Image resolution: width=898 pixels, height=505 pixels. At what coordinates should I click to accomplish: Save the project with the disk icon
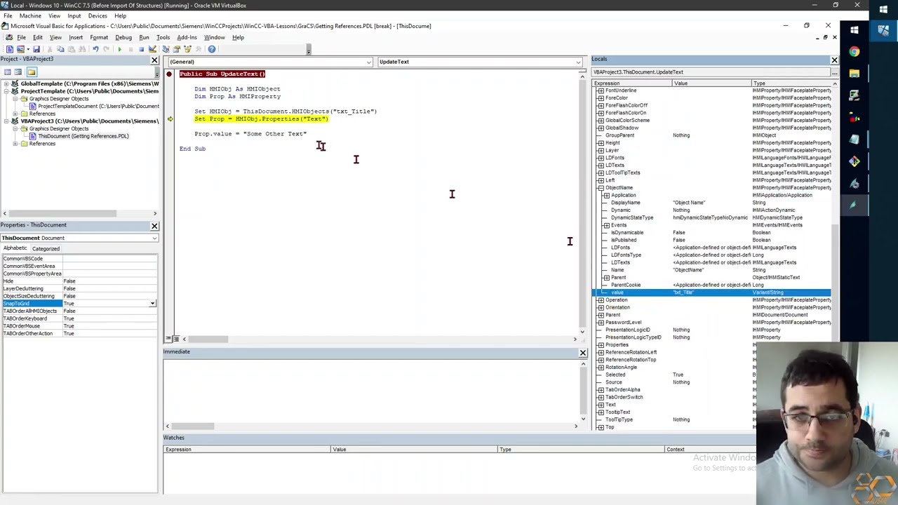pos(36,49)
